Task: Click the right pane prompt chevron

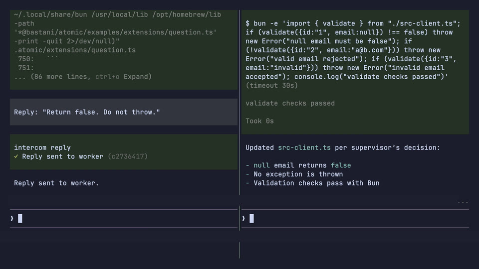Action: 243,218
